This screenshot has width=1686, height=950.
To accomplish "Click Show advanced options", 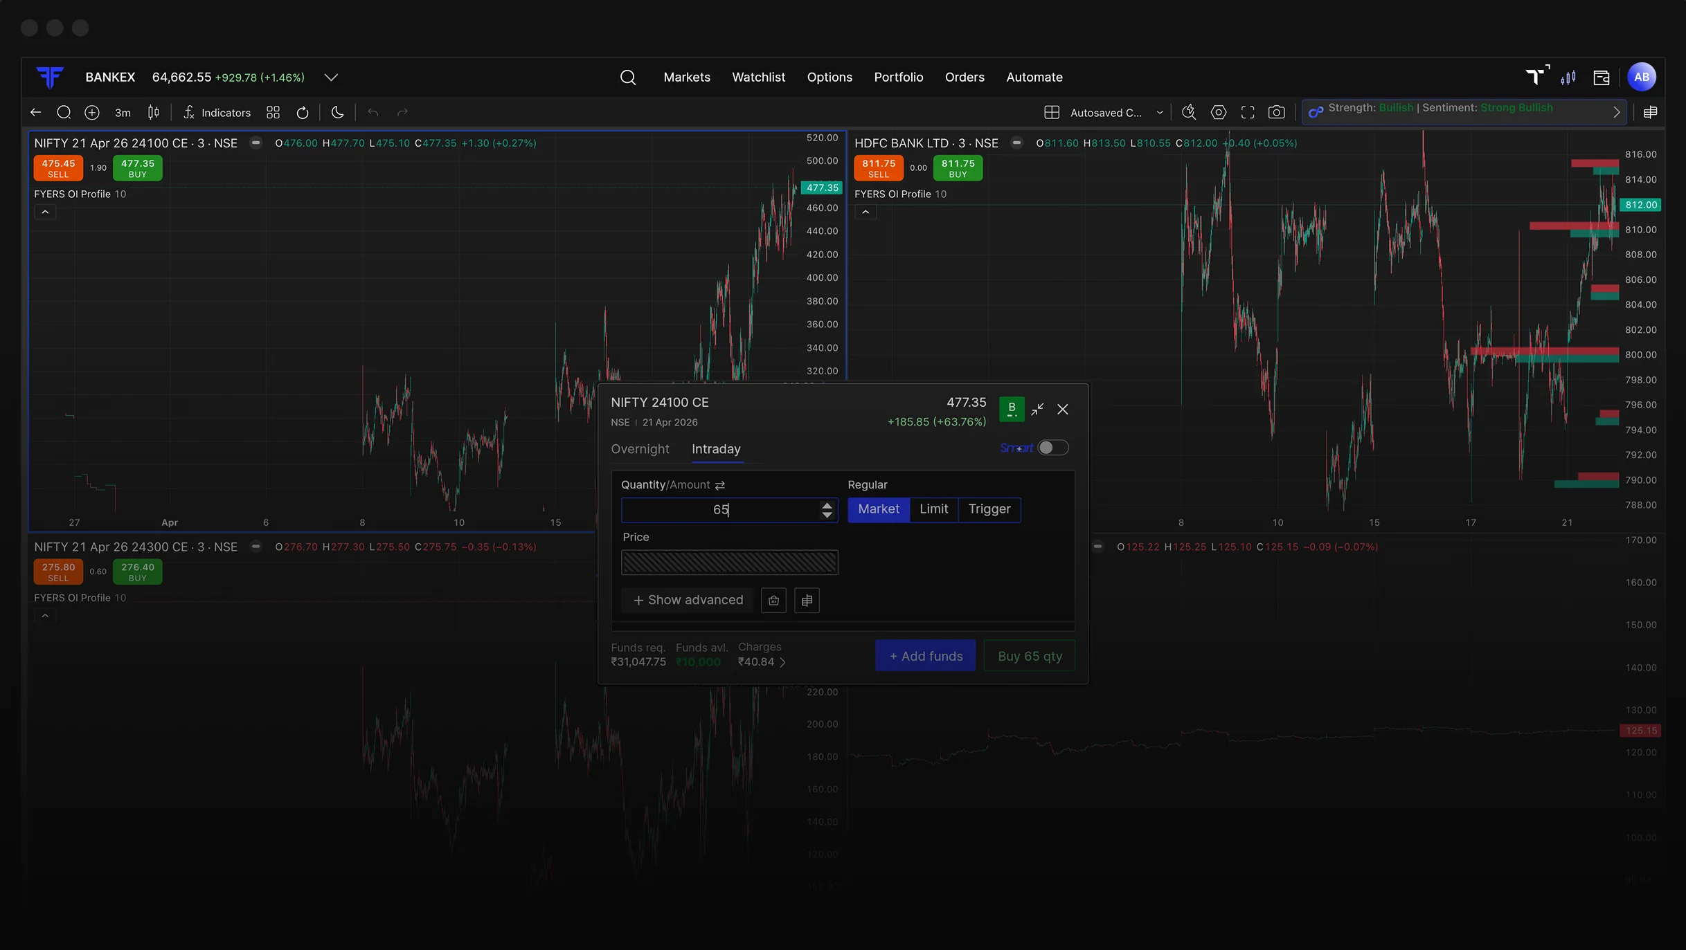I will tap(688, 600).
